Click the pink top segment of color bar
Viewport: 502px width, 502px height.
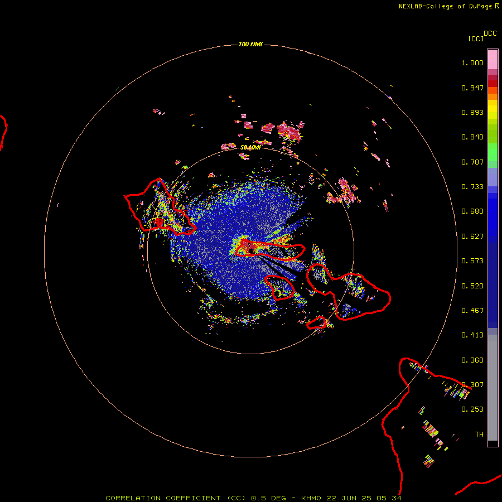coord(493,60)
